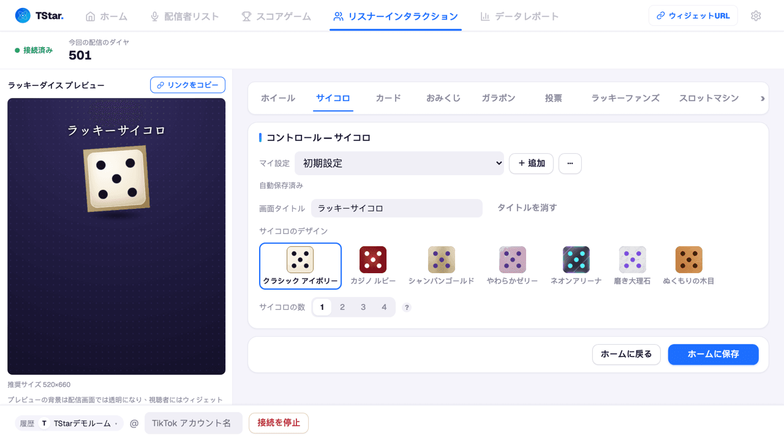Open the 履歴 TStarデモルーム selector
This screenshot has width=784, height=441.
coord(69,423)
